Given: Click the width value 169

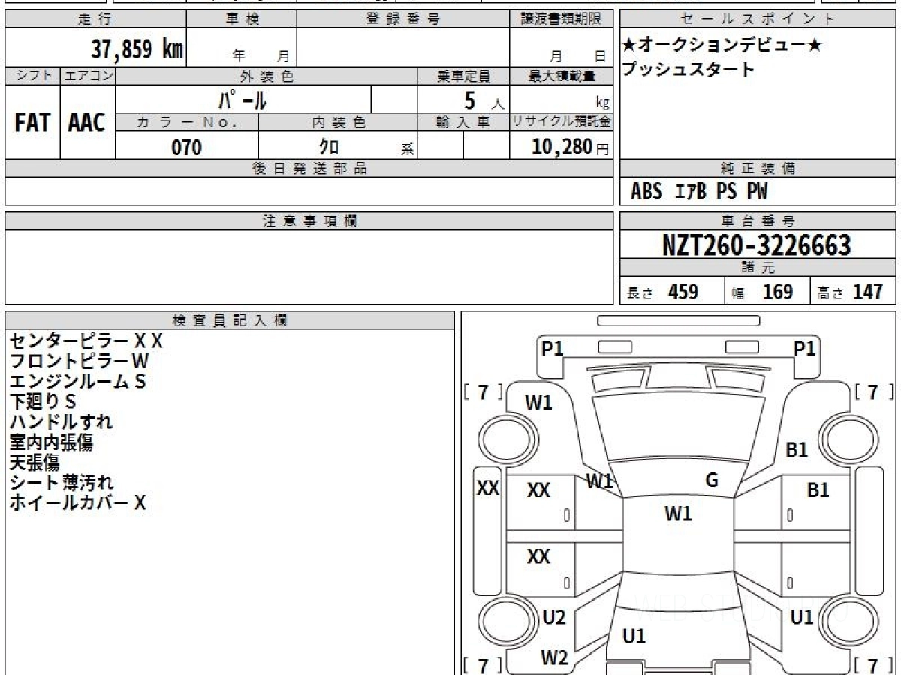Looking at the screenshot, I should pos(777,292).
